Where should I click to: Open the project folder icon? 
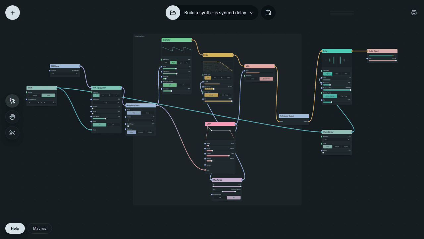(173, 13)
